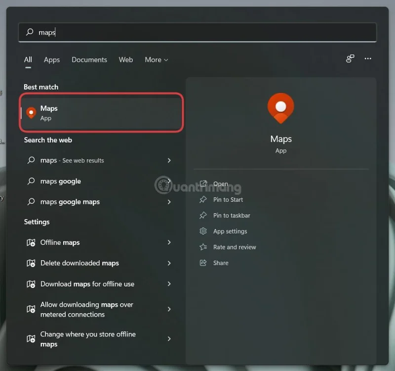Select Rate and review
This screenshot has height=371, width=395.
tap(235, 247)
